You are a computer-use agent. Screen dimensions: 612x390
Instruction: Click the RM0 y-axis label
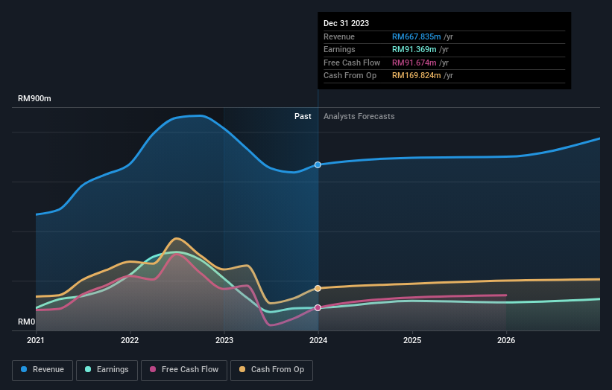tap(26, 322)
